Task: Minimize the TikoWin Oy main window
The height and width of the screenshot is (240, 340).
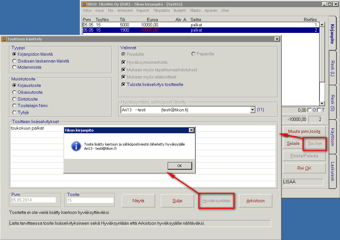Action: coord(324,4)
